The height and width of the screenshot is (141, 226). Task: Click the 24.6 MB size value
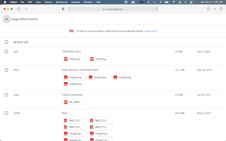[180, 113]
